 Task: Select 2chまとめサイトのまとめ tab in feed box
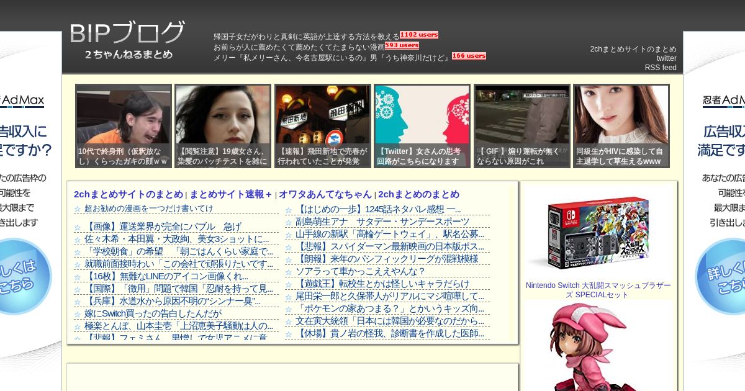pos(129,194)
